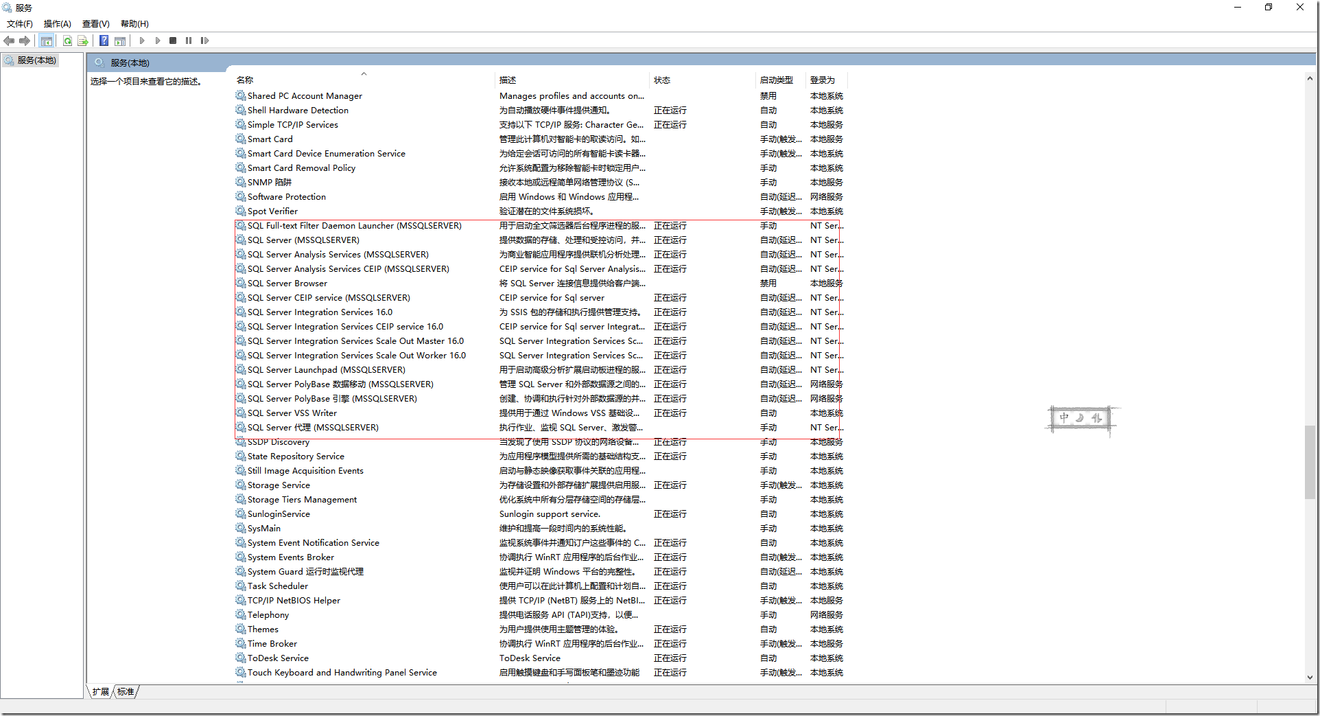1320x716 pixels.
Task: Click the vertical scrollbar thumb
Action: click(1310, 462)
